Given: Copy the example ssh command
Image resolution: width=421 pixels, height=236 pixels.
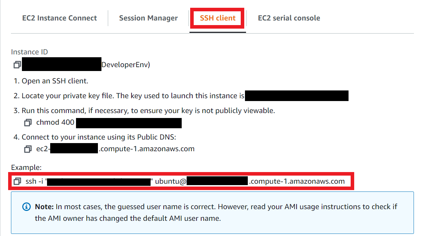Looking at the screenshot, I should click(x=17, y=181).
